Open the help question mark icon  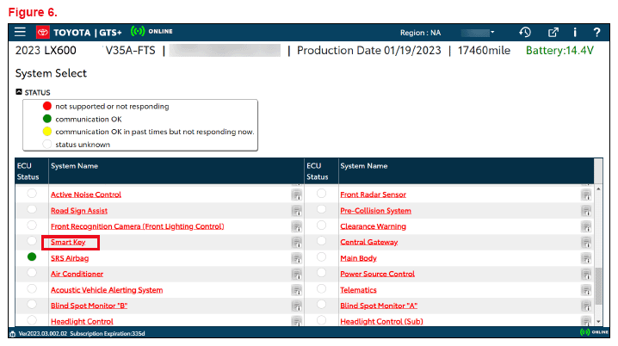click(x=596, y=33)
